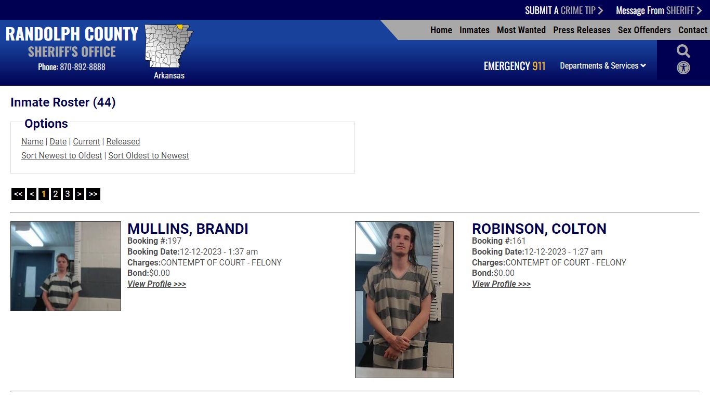The image size is (710, 399).
Task: Open Press Releases menu item
Action: pos(582,30)
